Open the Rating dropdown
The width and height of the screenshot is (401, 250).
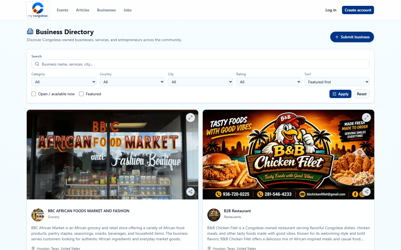(x=269, y=82)
